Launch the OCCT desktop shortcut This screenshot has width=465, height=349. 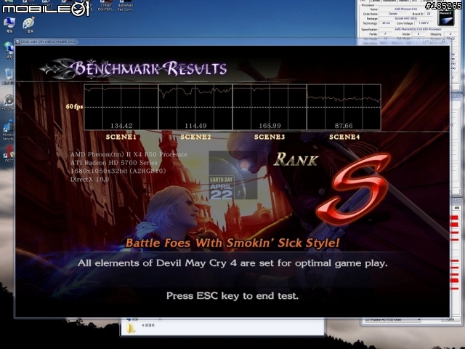click(x=8, y=152)
